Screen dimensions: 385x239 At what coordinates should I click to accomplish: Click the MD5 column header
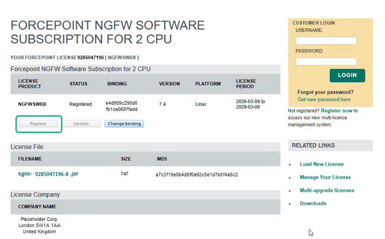point(162,159)
